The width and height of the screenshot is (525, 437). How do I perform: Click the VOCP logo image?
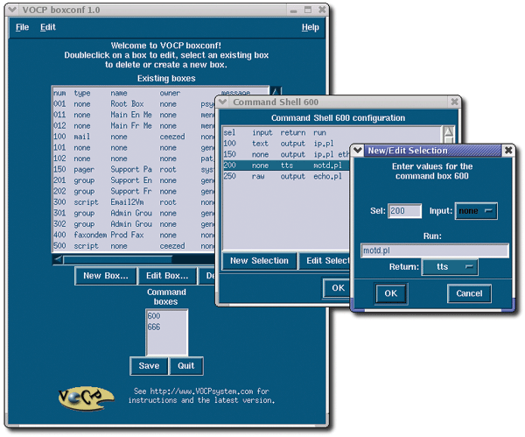coord(82,395)
